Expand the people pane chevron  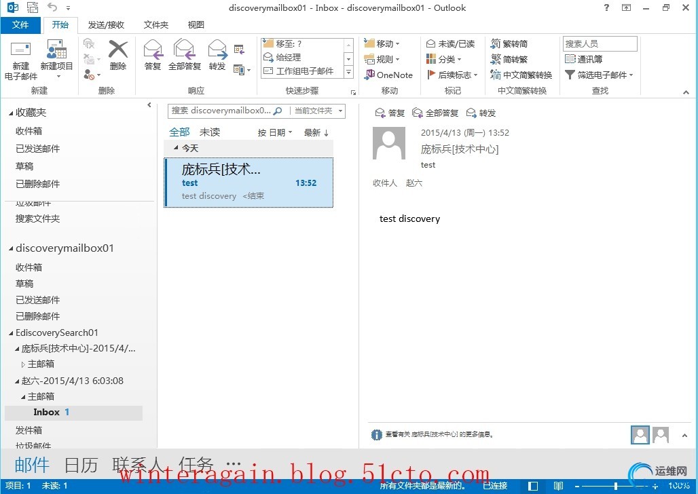click(x=684, y=435)
